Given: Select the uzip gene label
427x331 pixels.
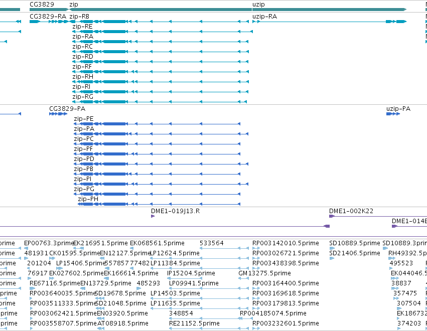Looking at the screenshot, I should (258, 5).
